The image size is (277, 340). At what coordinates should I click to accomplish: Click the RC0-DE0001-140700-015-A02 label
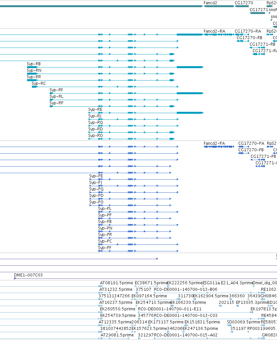point(186,335)
